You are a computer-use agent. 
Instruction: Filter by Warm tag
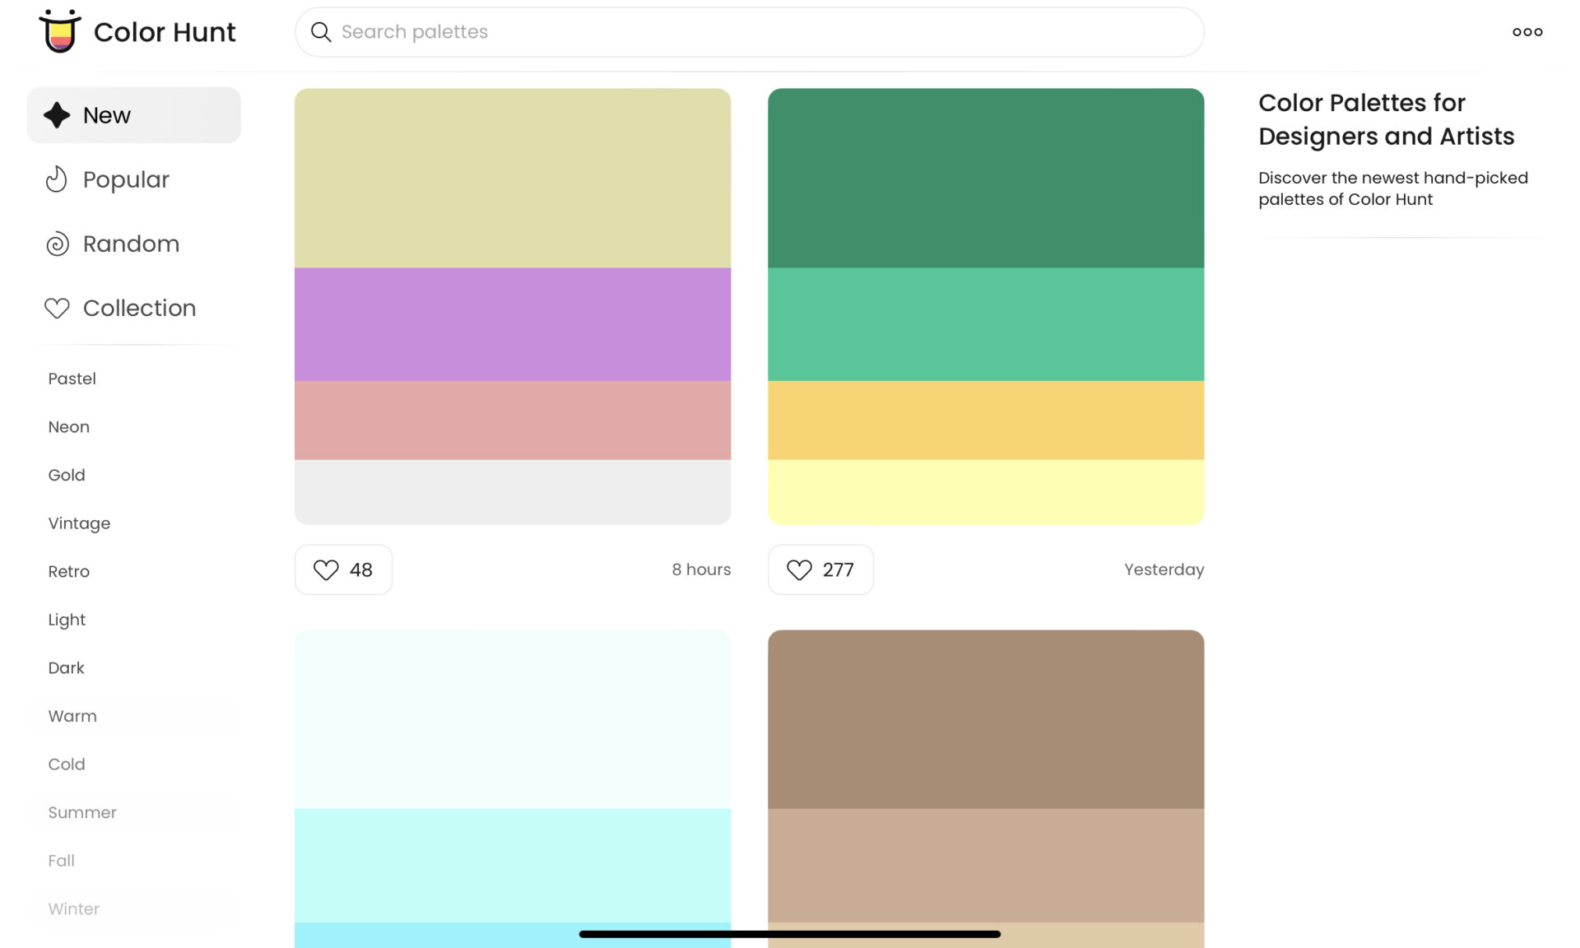[x=72, y=716]
